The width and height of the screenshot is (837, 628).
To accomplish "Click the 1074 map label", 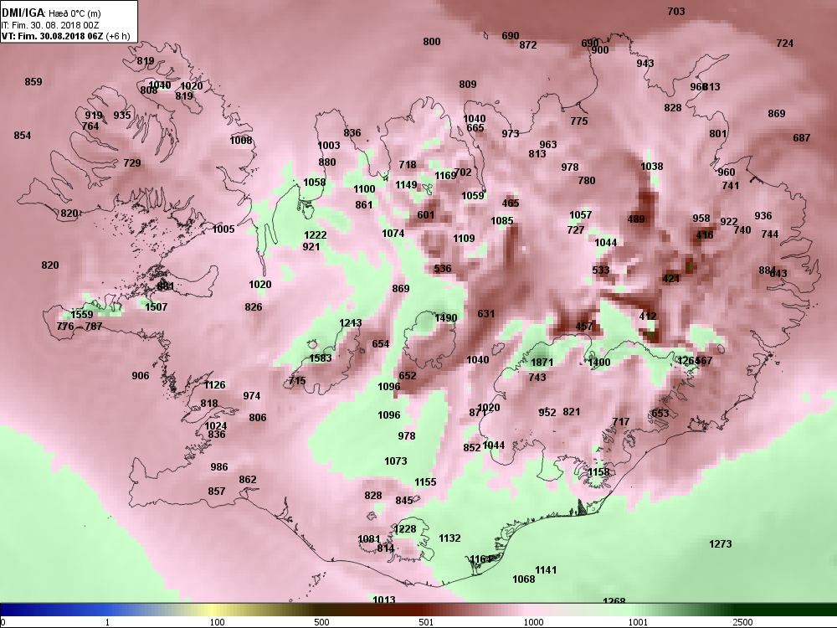I will point(393,234).
